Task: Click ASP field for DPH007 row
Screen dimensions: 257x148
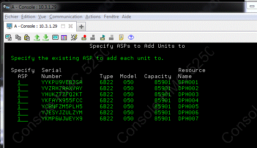Action: pos(23,118)
